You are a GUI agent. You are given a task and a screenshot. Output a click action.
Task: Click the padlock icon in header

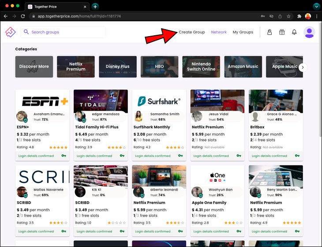click(270, 32)
